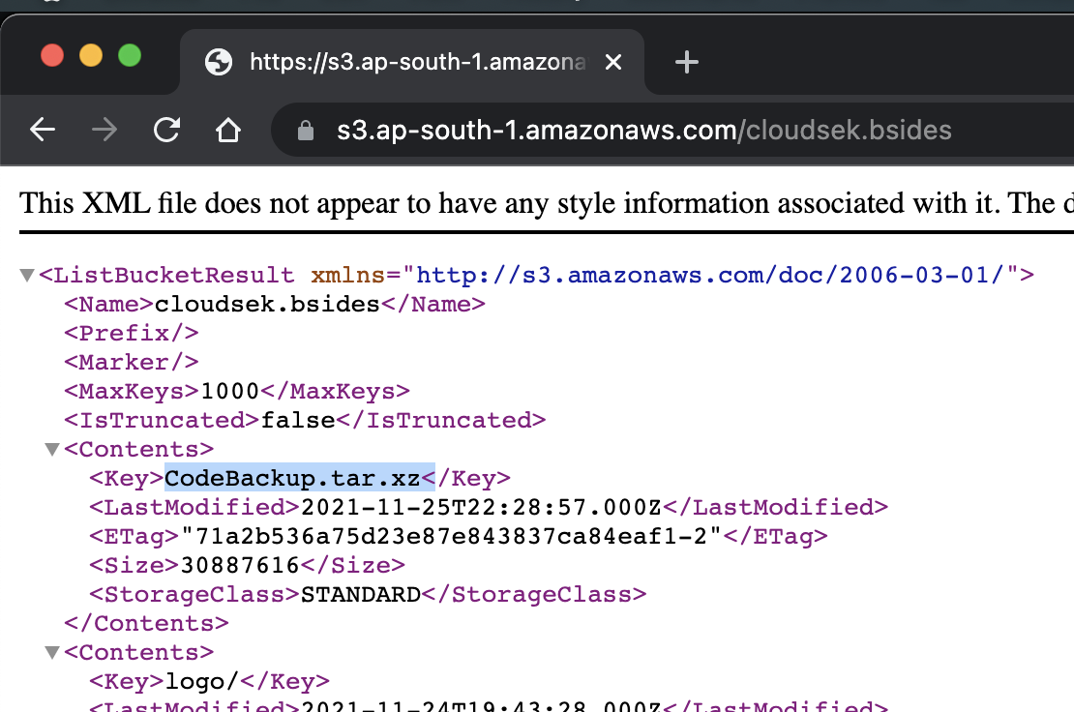Collapse the Contents node containing CodeBackup.tar.xz
This screenshot has height=712, width=1074.
52,449
